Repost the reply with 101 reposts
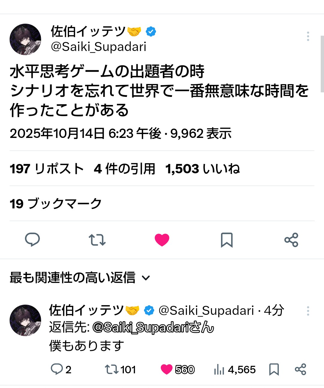 120,369
